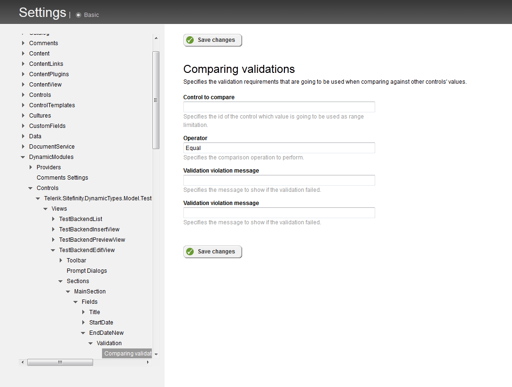Click the horizontal scrollbar right arrow

point(148,362)
